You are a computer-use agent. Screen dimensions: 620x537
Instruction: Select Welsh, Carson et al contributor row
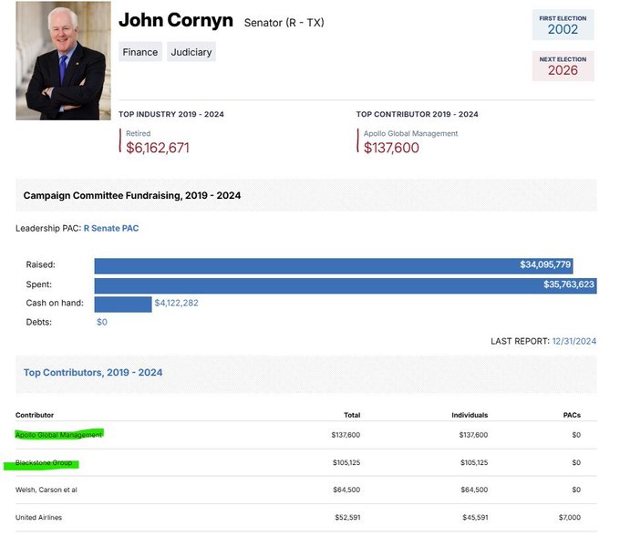[x=46, y=490]
